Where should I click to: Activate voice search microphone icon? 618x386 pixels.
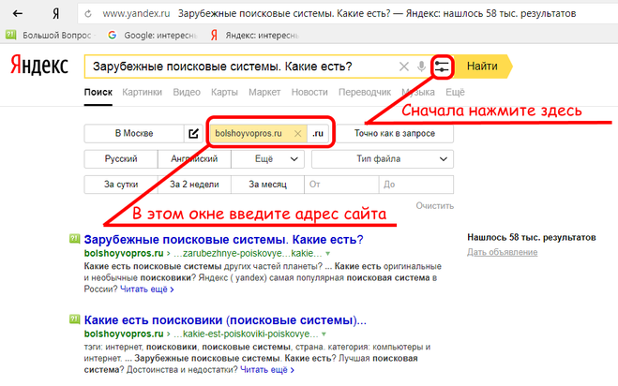421,67
